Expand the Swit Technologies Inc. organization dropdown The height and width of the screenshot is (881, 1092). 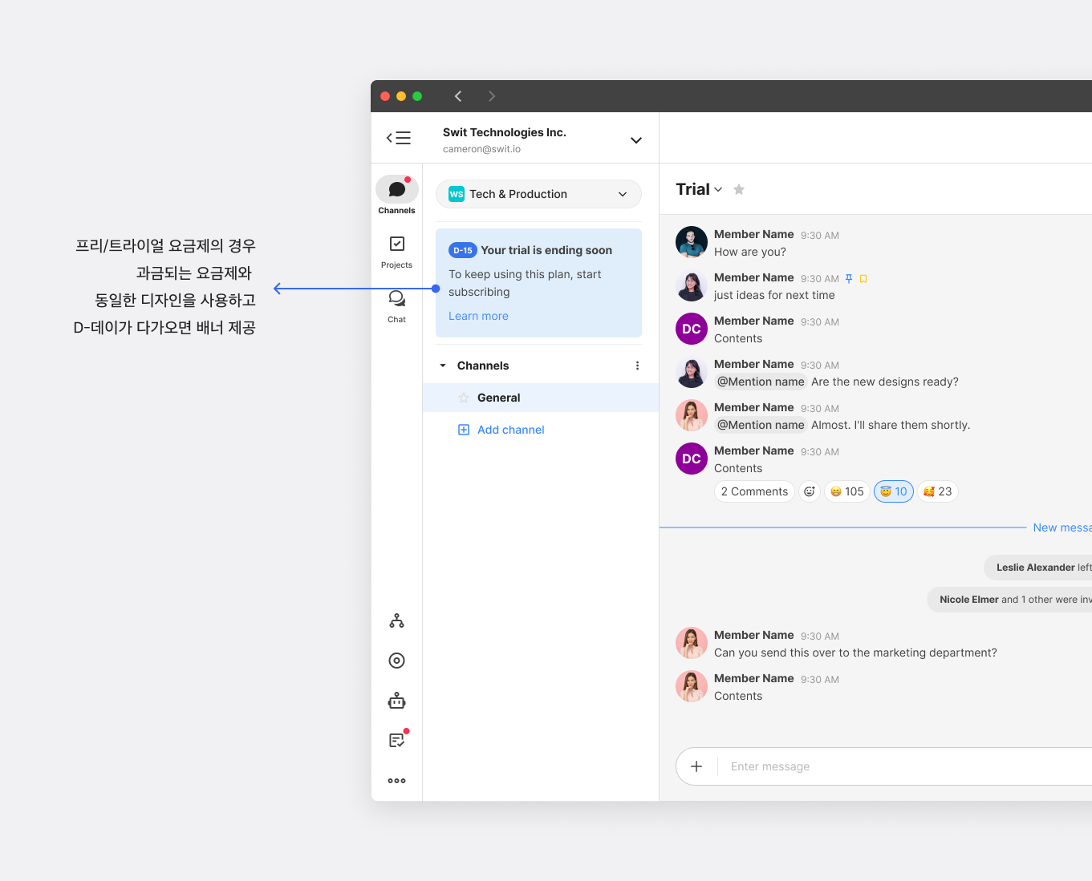(x=635, y=140)
